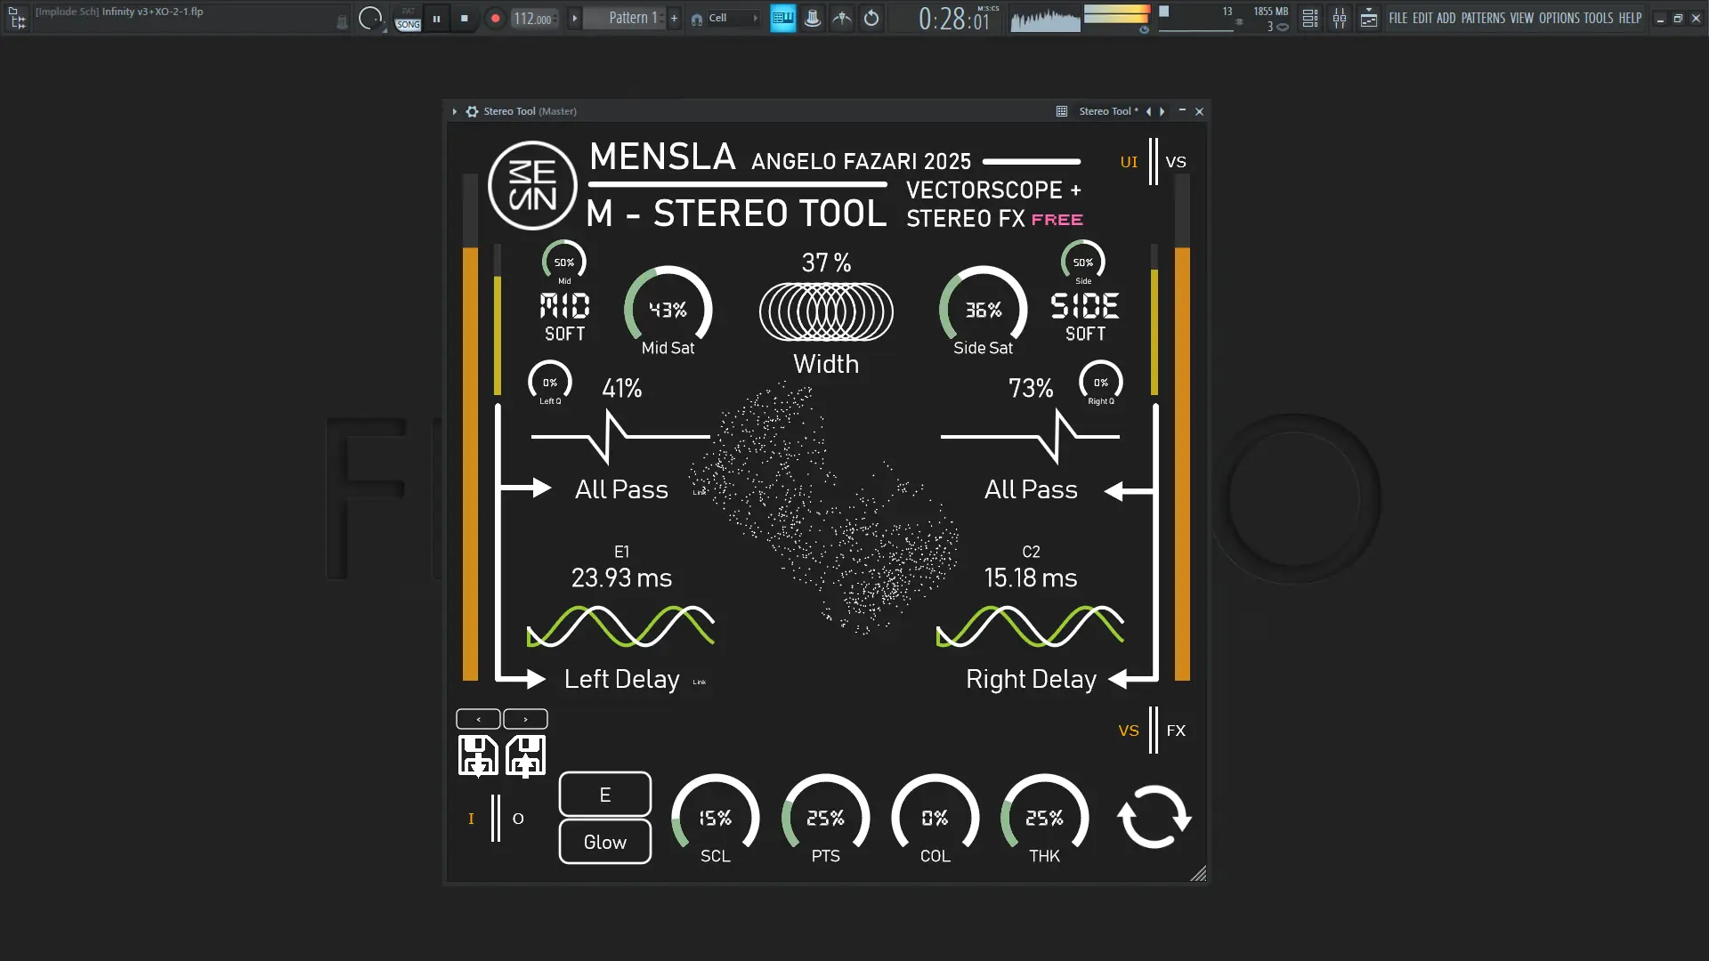Switch the top UI/VS toggle to VS
1709x961 pixels.
point(1176,162)
